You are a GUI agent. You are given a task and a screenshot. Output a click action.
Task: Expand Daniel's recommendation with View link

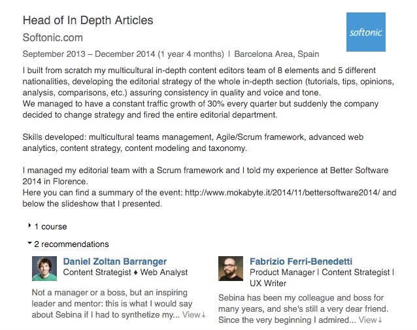coord(193,314)
